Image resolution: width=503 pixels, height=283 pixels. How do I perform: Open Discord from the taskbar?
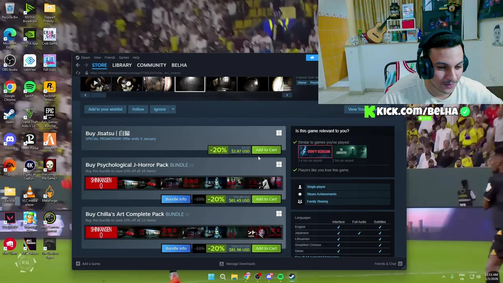(x=269, y=277)
